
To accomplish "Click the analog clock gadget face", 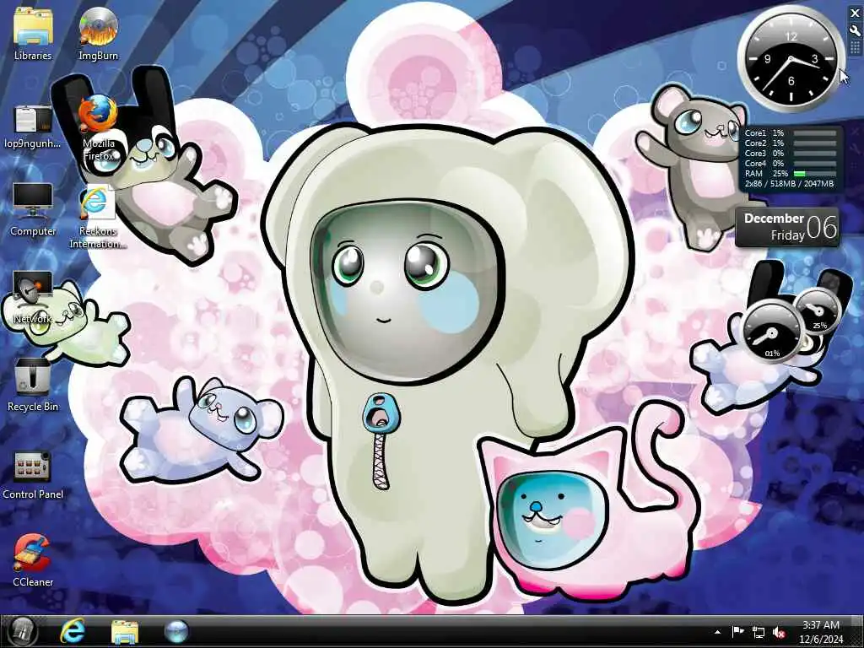I will [791, 59].
